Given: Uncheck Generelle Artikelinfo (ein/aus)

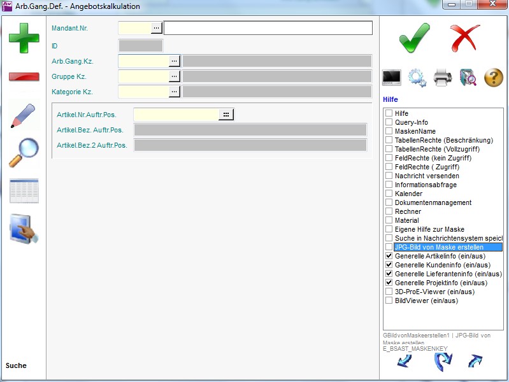Looking at the screenshot, I should 389,256.
